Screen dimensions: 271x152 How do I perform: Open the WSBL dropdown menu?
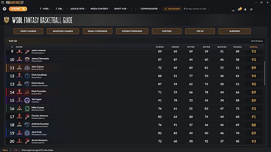pos(46,9)
